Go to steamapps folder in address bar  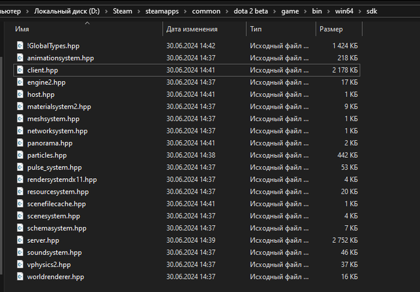tap(162, 11)
